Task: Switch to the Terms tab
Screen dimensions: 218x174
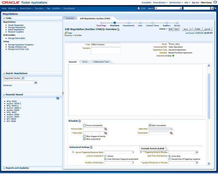Action: pyautogui.click(x=85, y=62)
